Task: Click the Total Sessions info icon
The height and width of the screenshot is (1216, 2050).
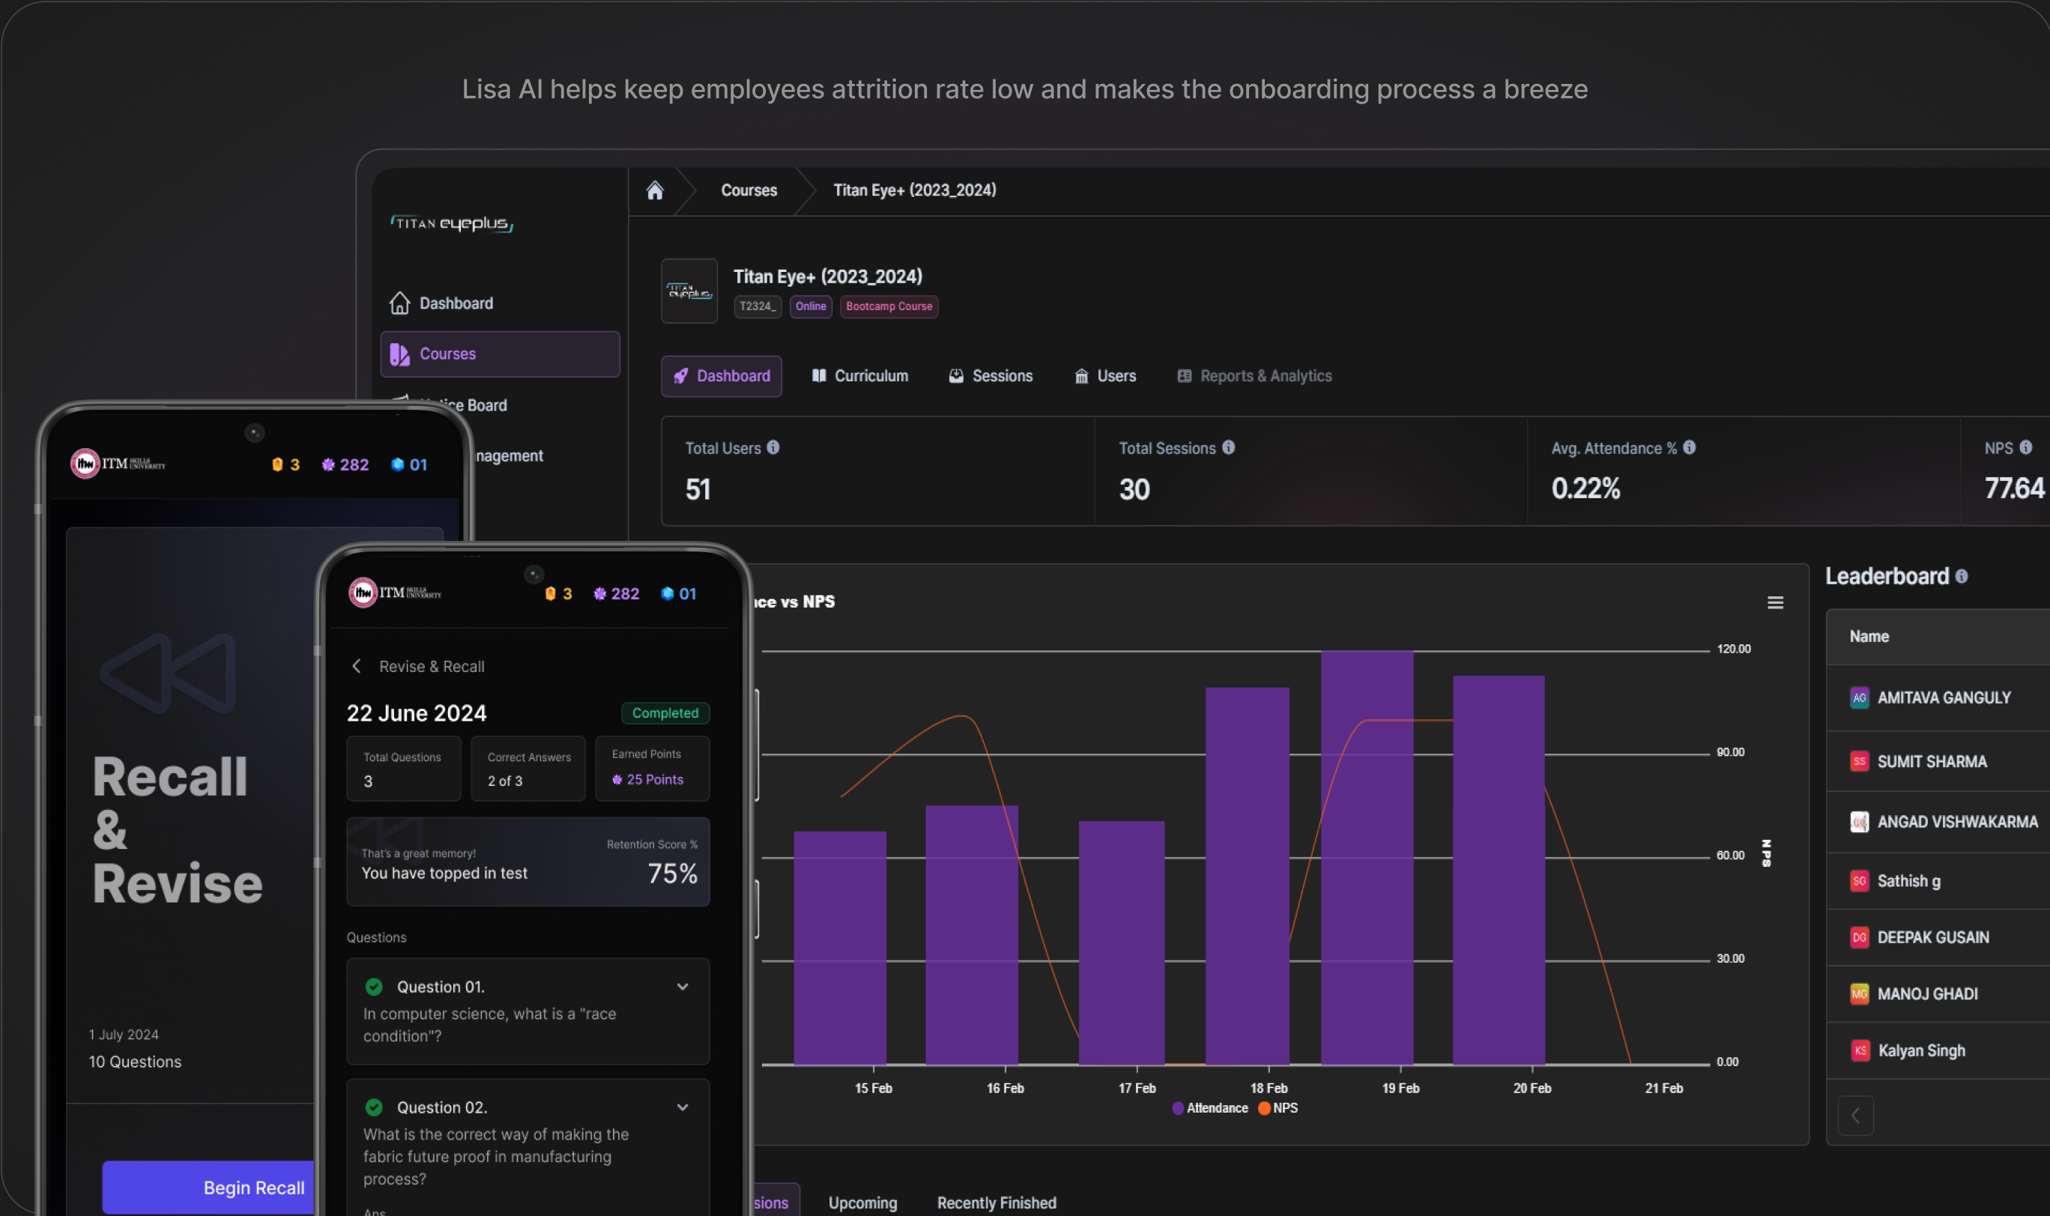Action: coord(1228,447)
